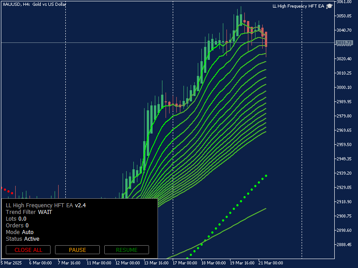Click the Lots 0.0 line
358x268 pixels.
tap(16, 219)
